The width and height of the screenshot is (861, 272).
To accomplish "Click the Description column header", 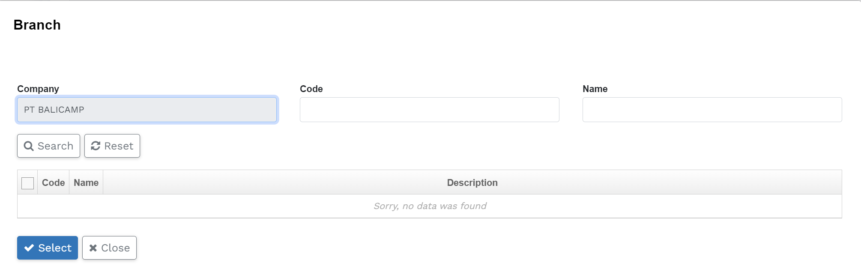I will click(472, 183).
